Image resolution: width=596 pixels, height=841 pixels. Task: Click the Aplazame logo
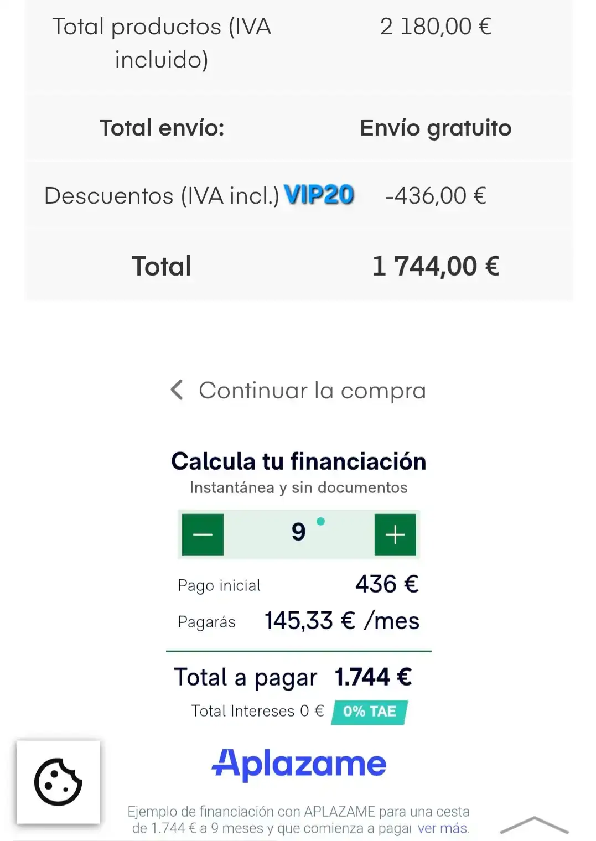299,764
